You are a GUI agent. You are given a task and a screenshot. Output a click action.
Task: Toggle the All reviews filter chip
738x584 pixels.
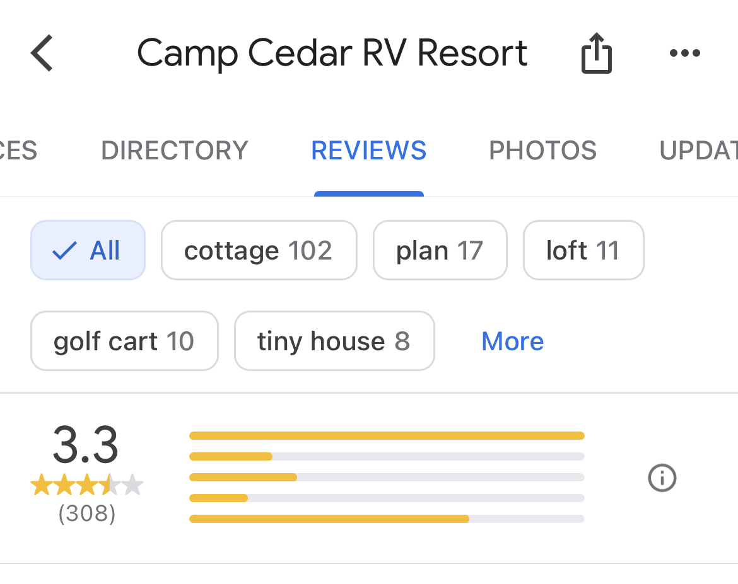88,250
